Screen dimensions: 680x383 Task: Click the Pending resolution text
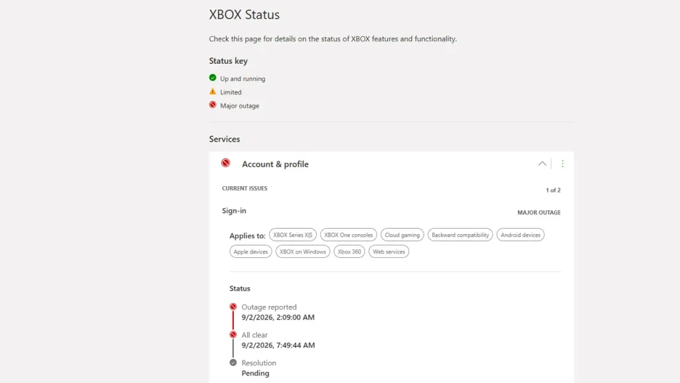pyautogui.click(x=256, y=373)
